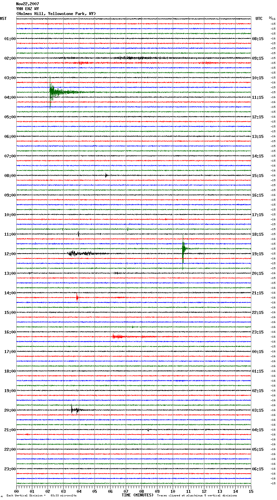The height and width of the screenshot is (500, 277).
Task: Click the 11:15 UTC time label
Action: (258, 97)
